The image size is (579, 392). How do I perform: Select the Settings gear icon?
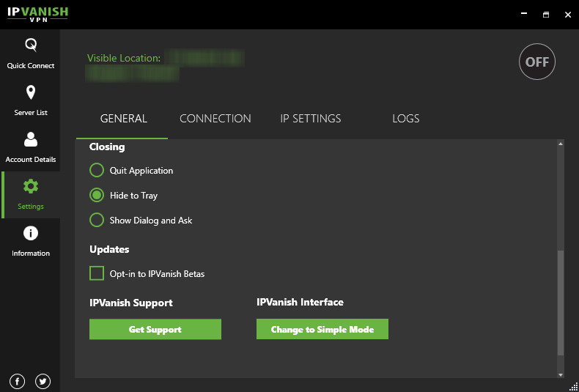point(31,186)
